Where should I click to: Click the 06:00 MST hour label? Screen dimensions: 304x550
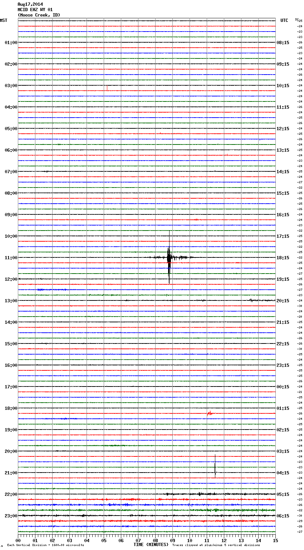click(11, 150)
